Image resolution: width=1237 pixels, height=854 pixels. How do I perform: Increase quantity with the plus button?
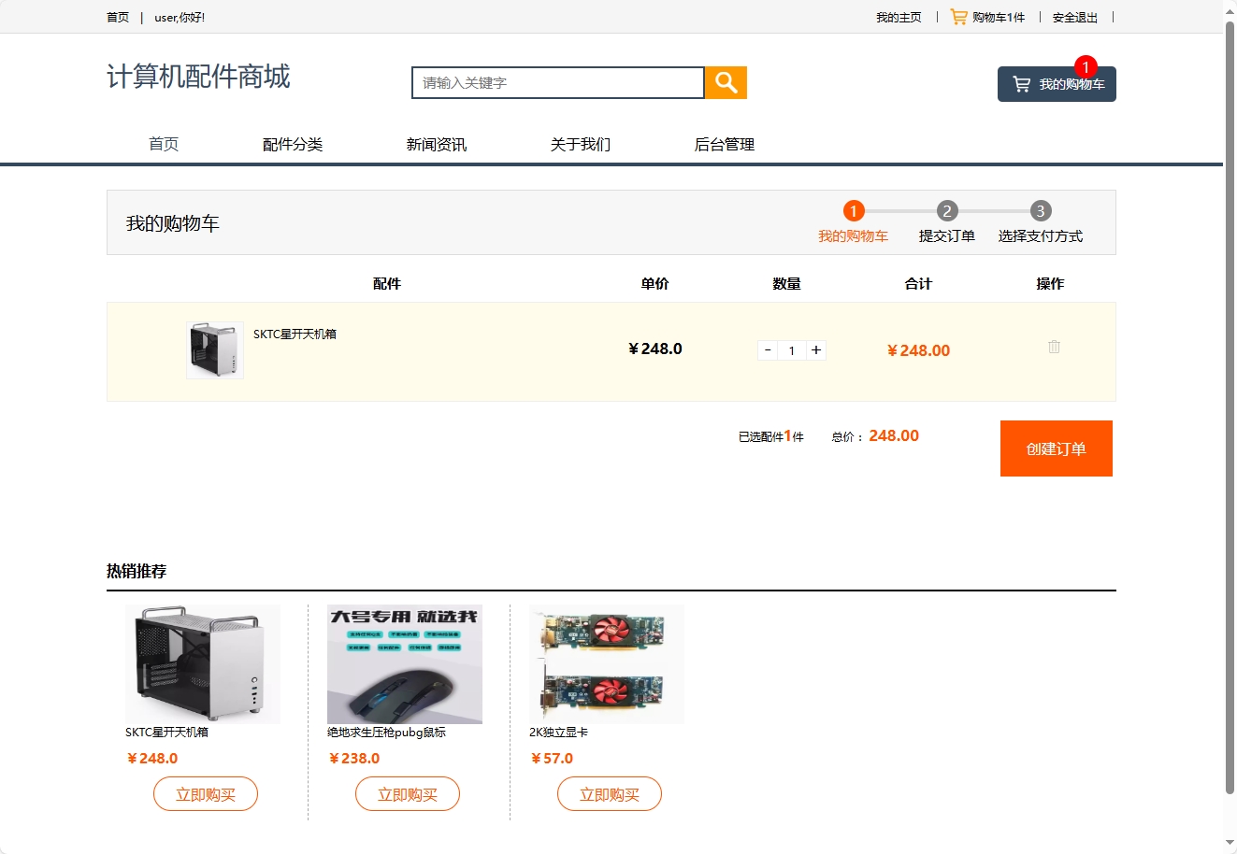[x=815, y=349]
